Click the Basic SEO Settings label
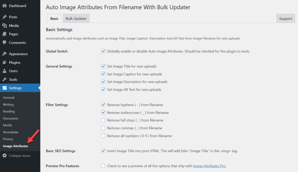Screen dimensions: 298x172 [61, 151]
